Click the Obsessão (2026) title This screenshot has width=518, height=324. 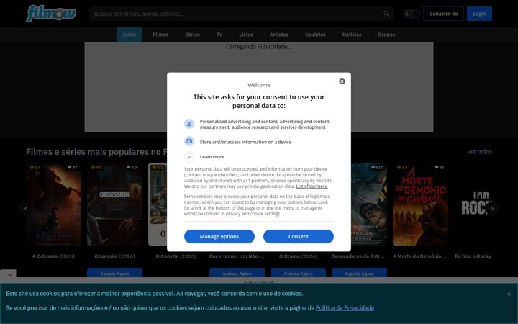click(x=114, y=256)
